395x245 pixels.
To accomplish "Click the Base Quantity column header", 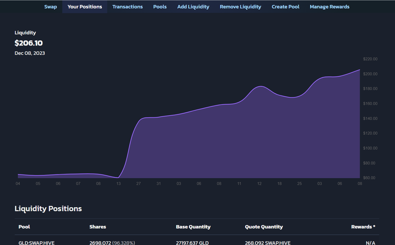I will [193, 227].
